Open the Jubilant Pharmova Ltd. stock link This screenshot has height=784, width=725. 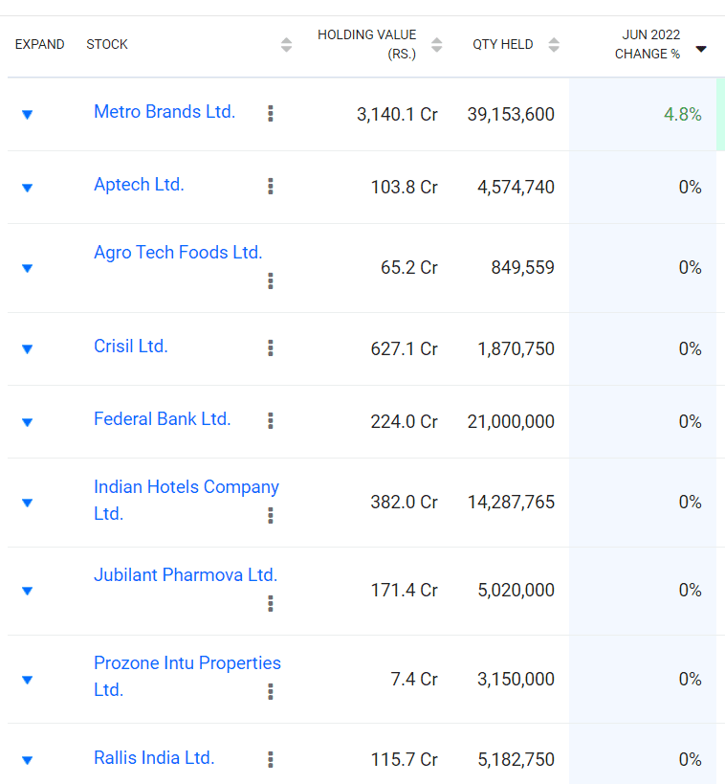click(x=186, y=575)
